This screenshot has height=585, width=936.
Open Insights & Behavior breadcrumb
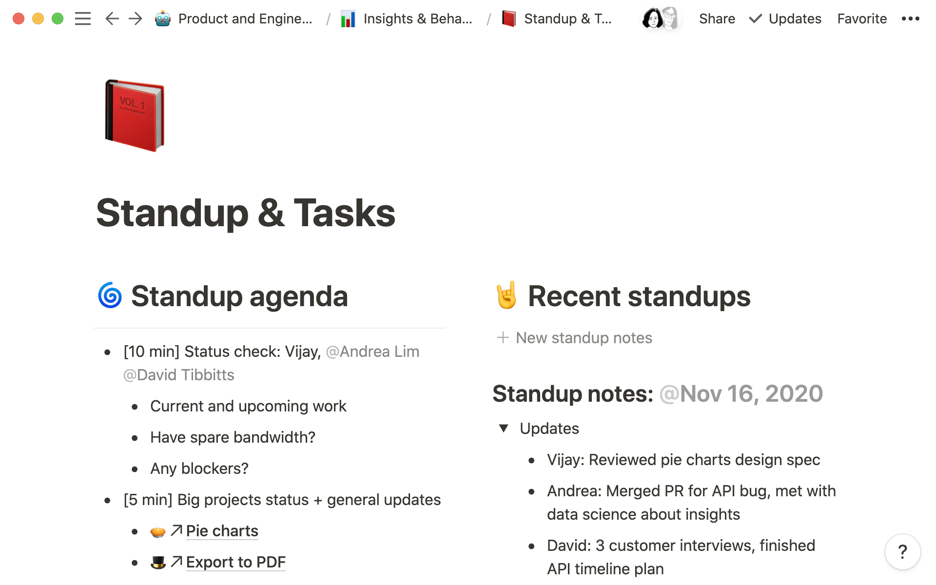(x=417, y=19)
